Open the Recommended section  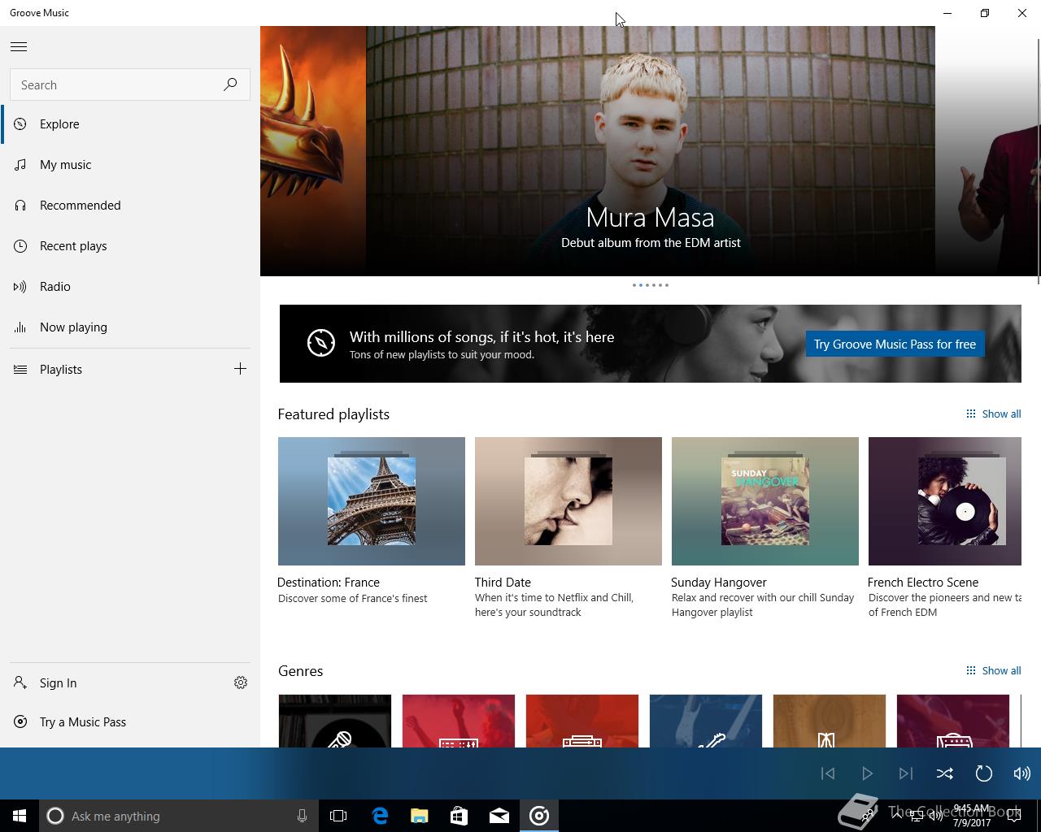[130, 206]
